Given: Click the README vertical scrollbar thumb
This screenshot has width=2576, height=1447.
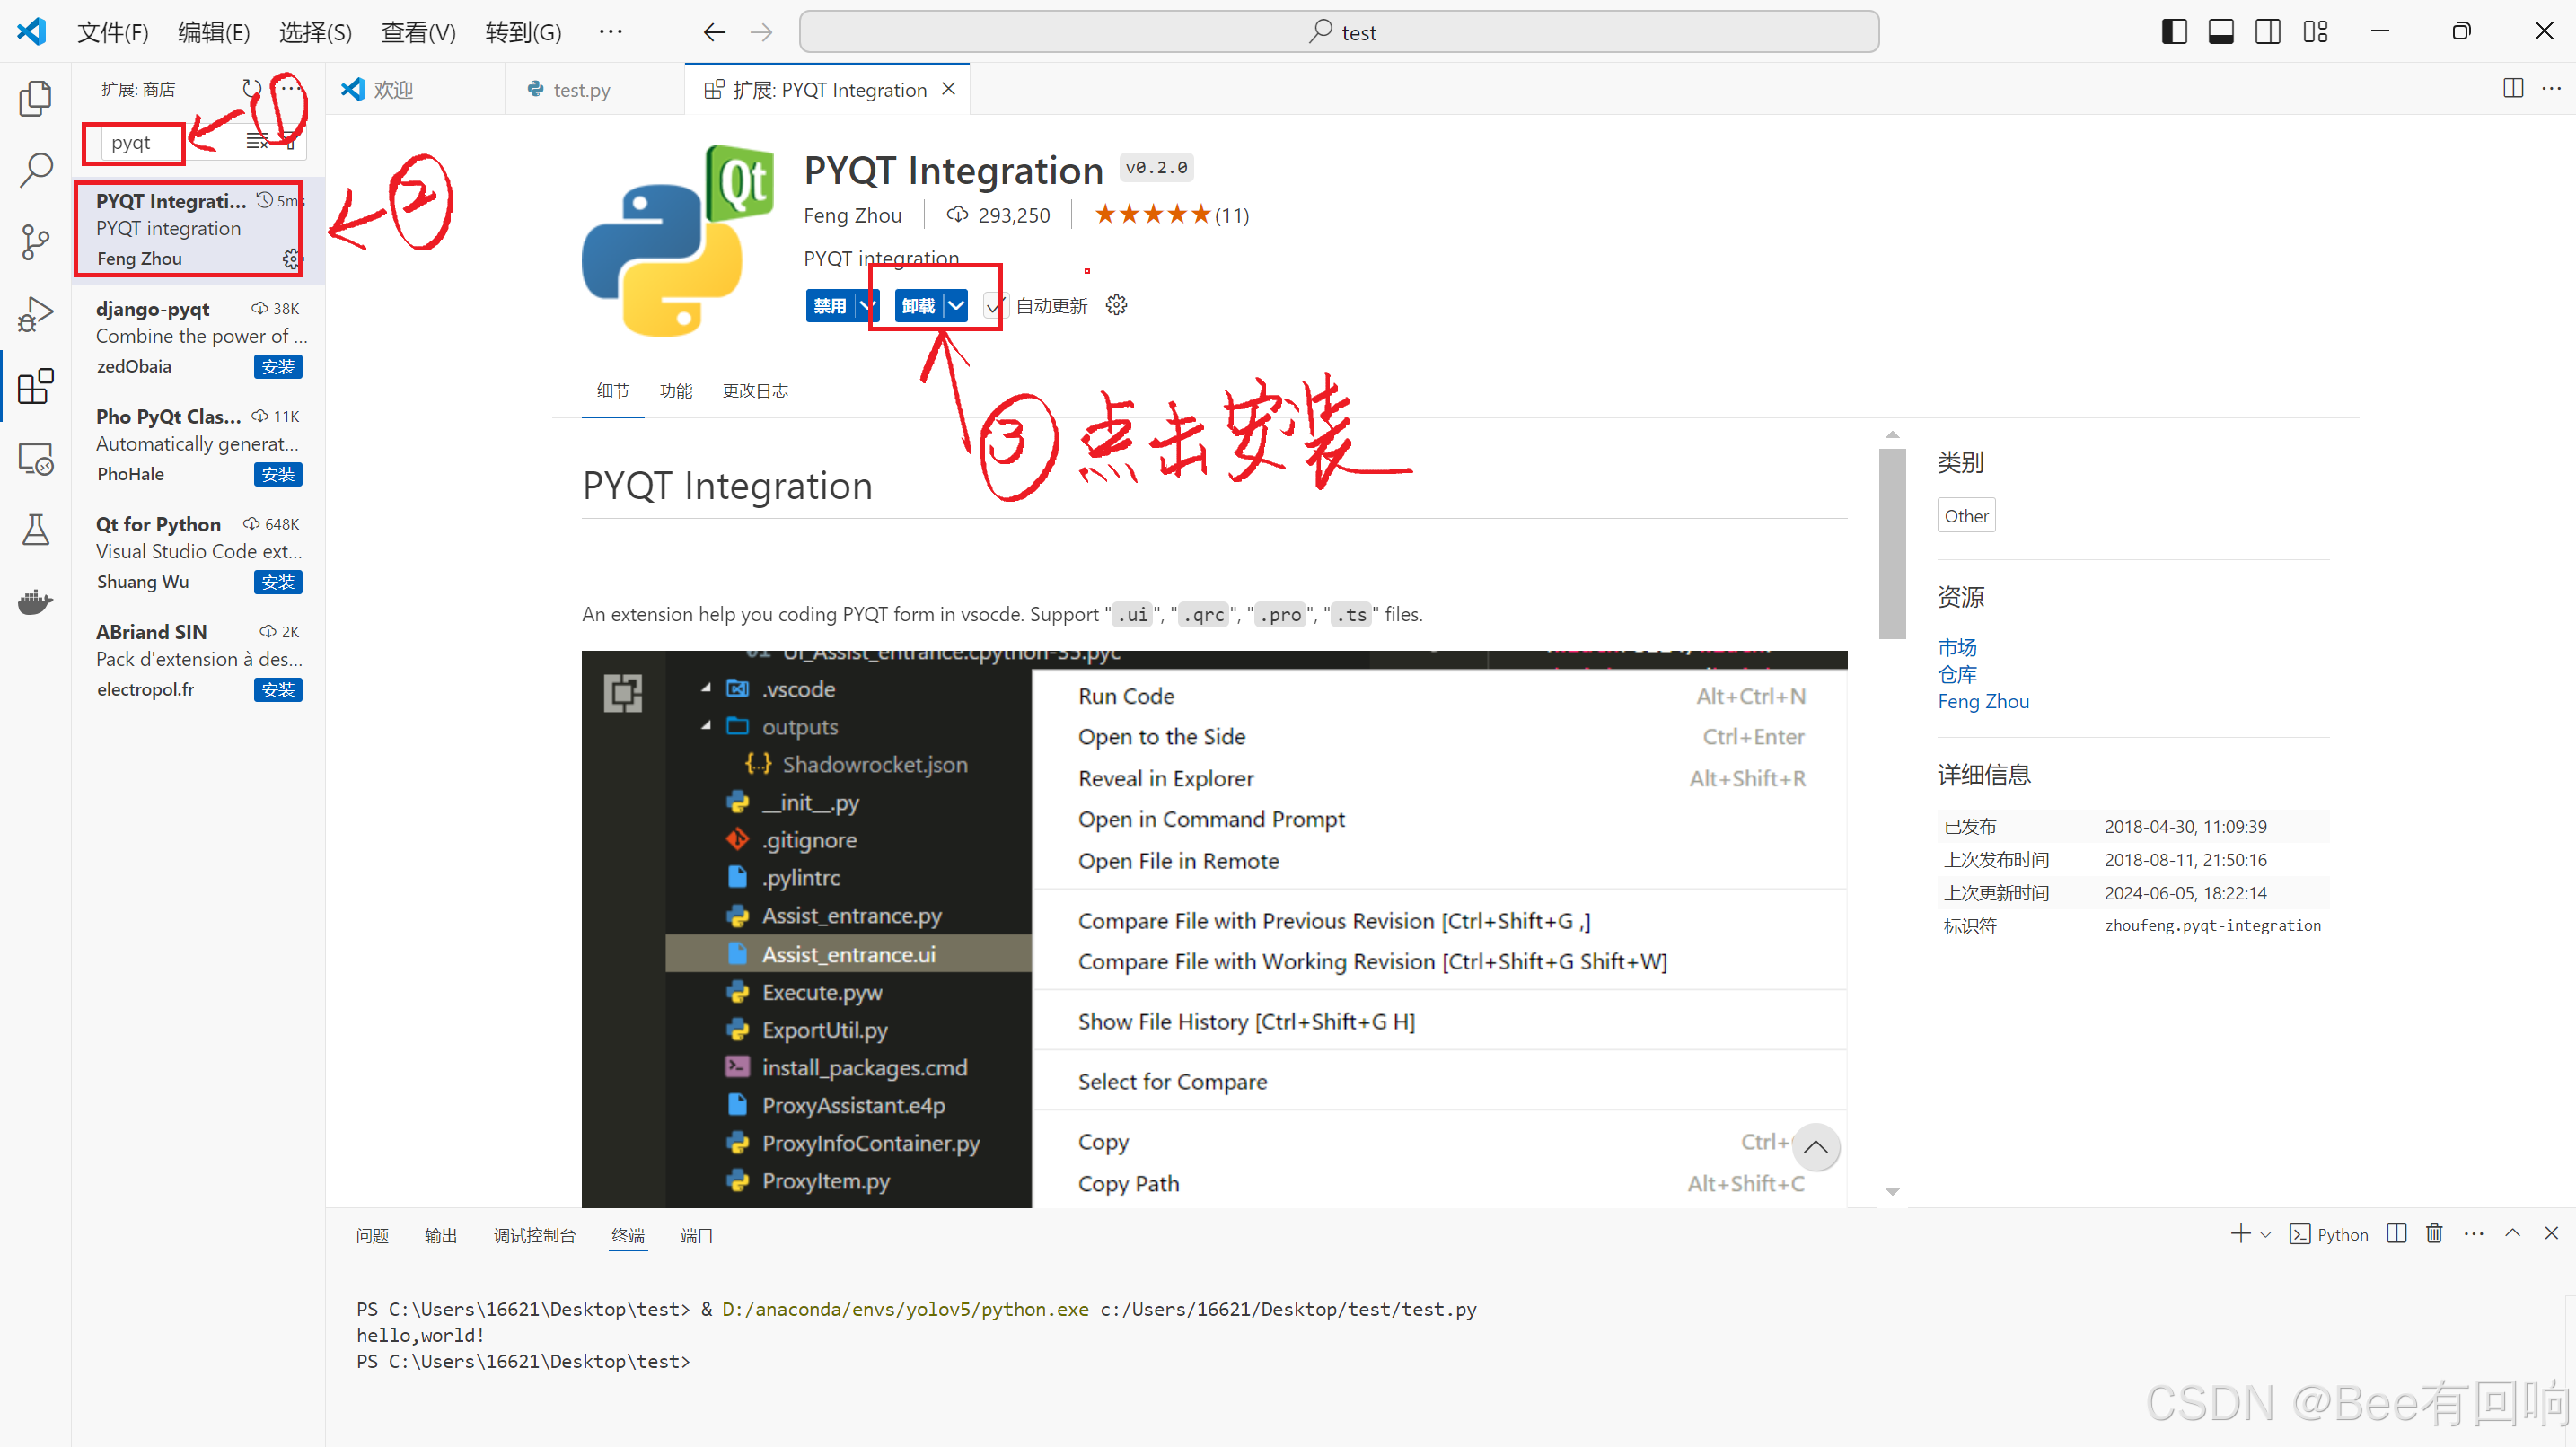Looking at the screenshot, I should (1892, 543).
